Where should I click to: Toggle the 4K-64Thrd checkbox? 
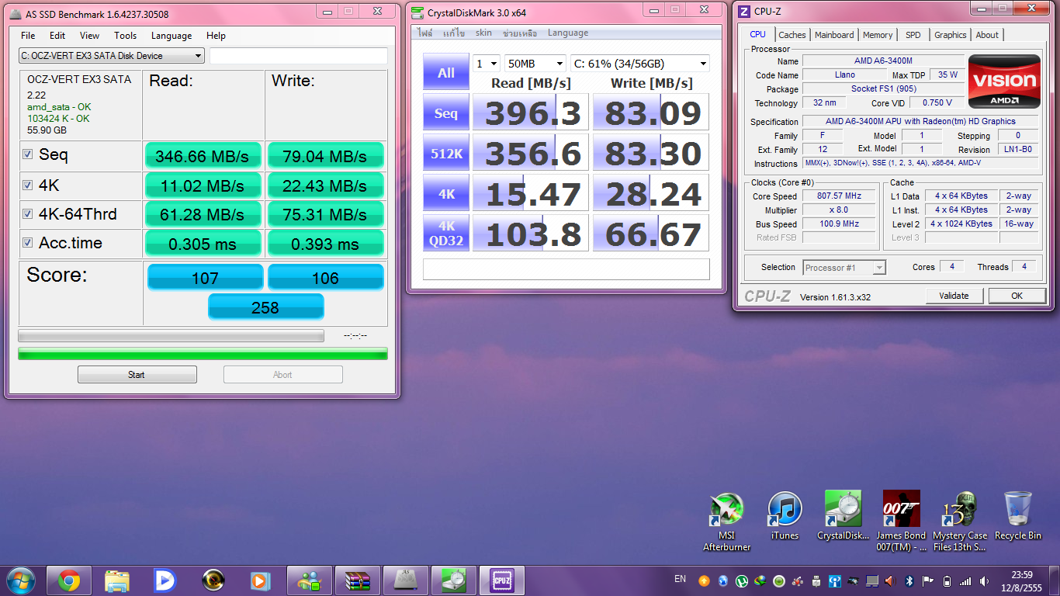coord(28,214)
